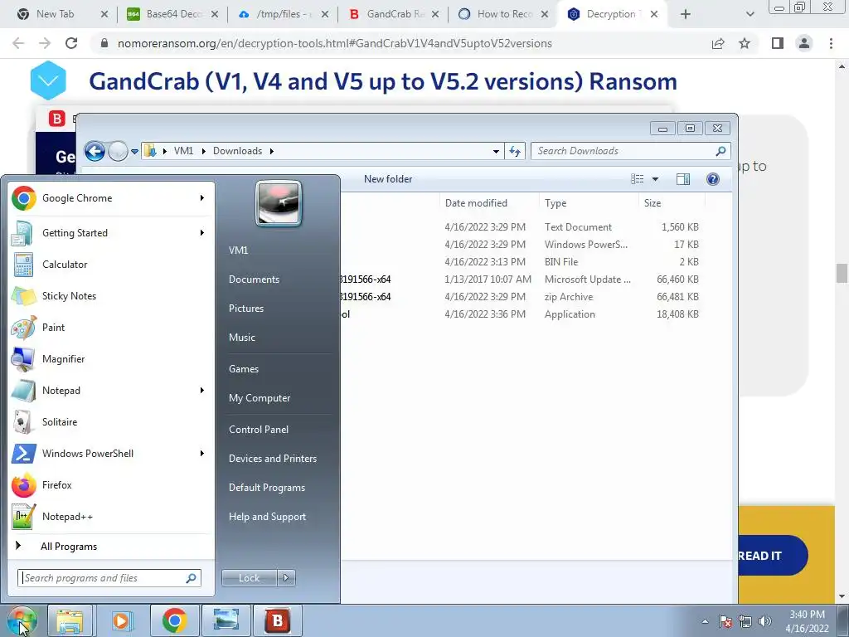This screenshot has width=849, height=637.
Task: Reload the Chrome page
Action: coord(71,43)
